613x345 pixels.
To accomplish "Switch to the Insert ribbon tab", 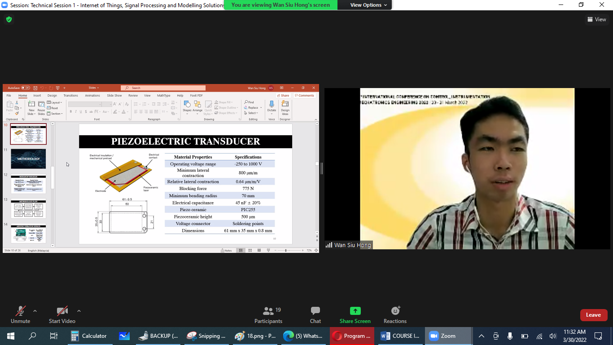I will (37, 96).
